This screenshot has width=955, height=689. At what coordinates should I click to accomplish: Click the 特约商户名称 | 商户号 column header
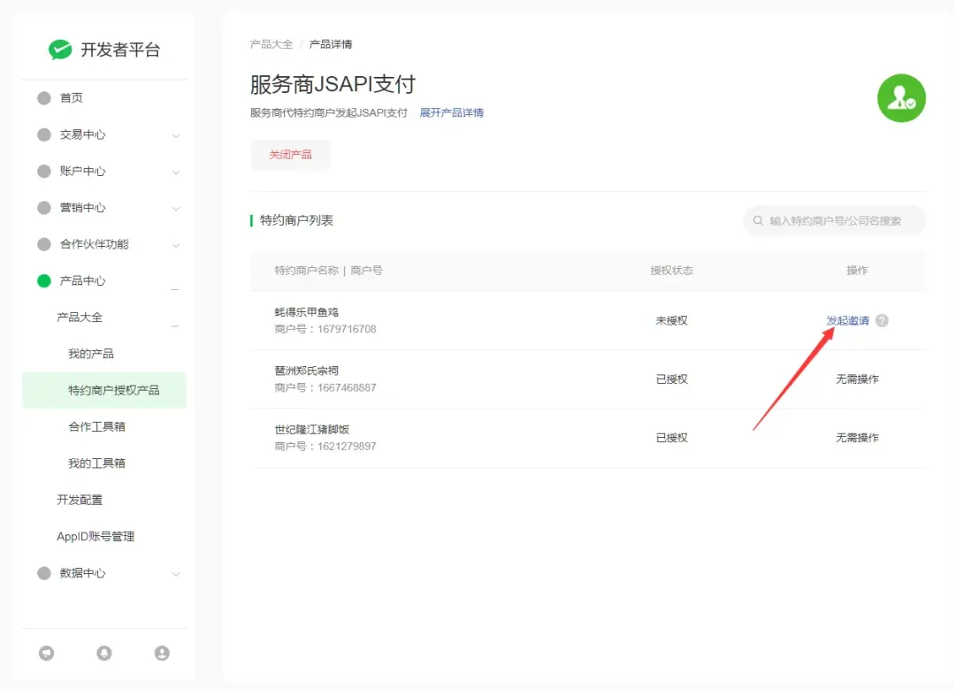[x=328, y=271]
